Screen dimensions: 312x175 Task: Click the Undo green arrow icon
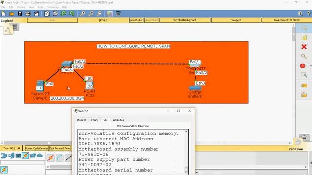pos(64,14)
